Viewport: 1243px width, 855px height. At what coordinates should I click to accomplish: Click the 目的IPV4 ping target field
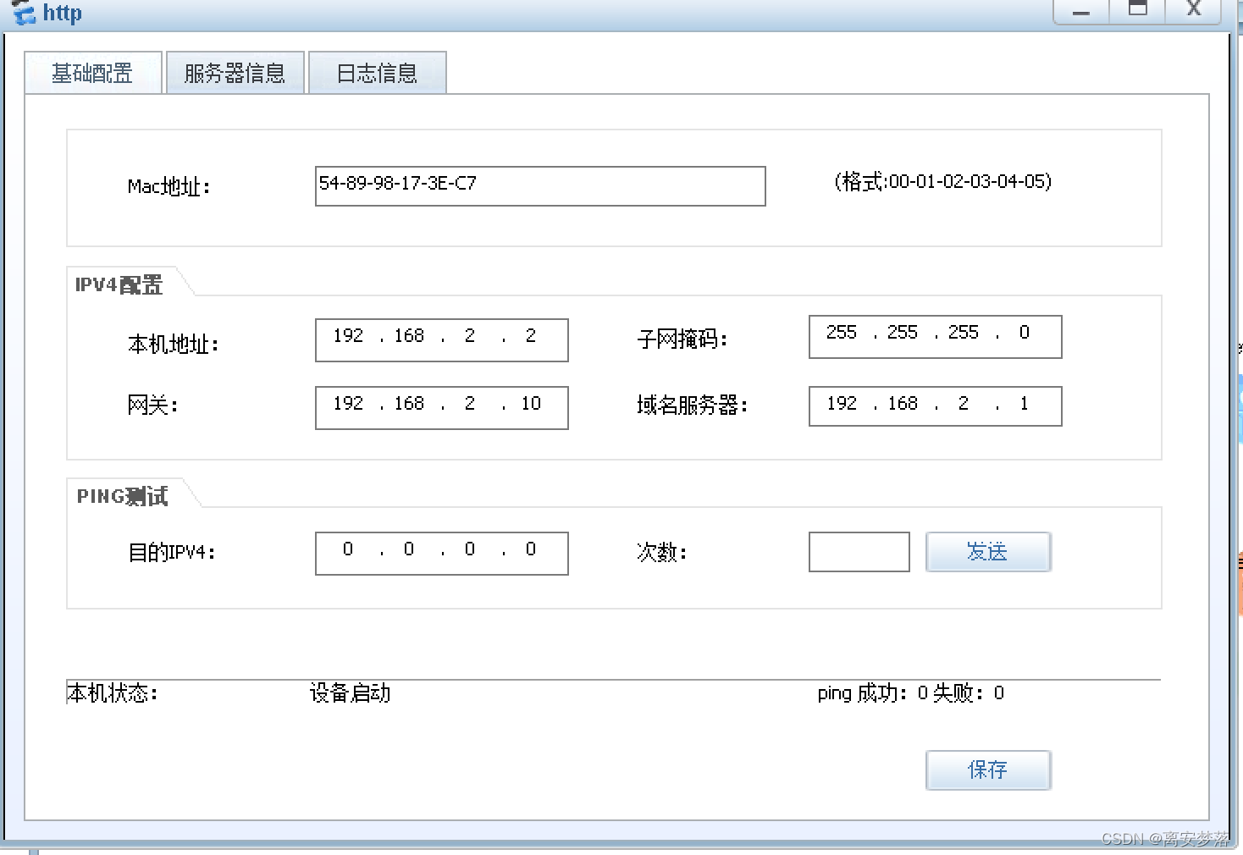point(441,553)
